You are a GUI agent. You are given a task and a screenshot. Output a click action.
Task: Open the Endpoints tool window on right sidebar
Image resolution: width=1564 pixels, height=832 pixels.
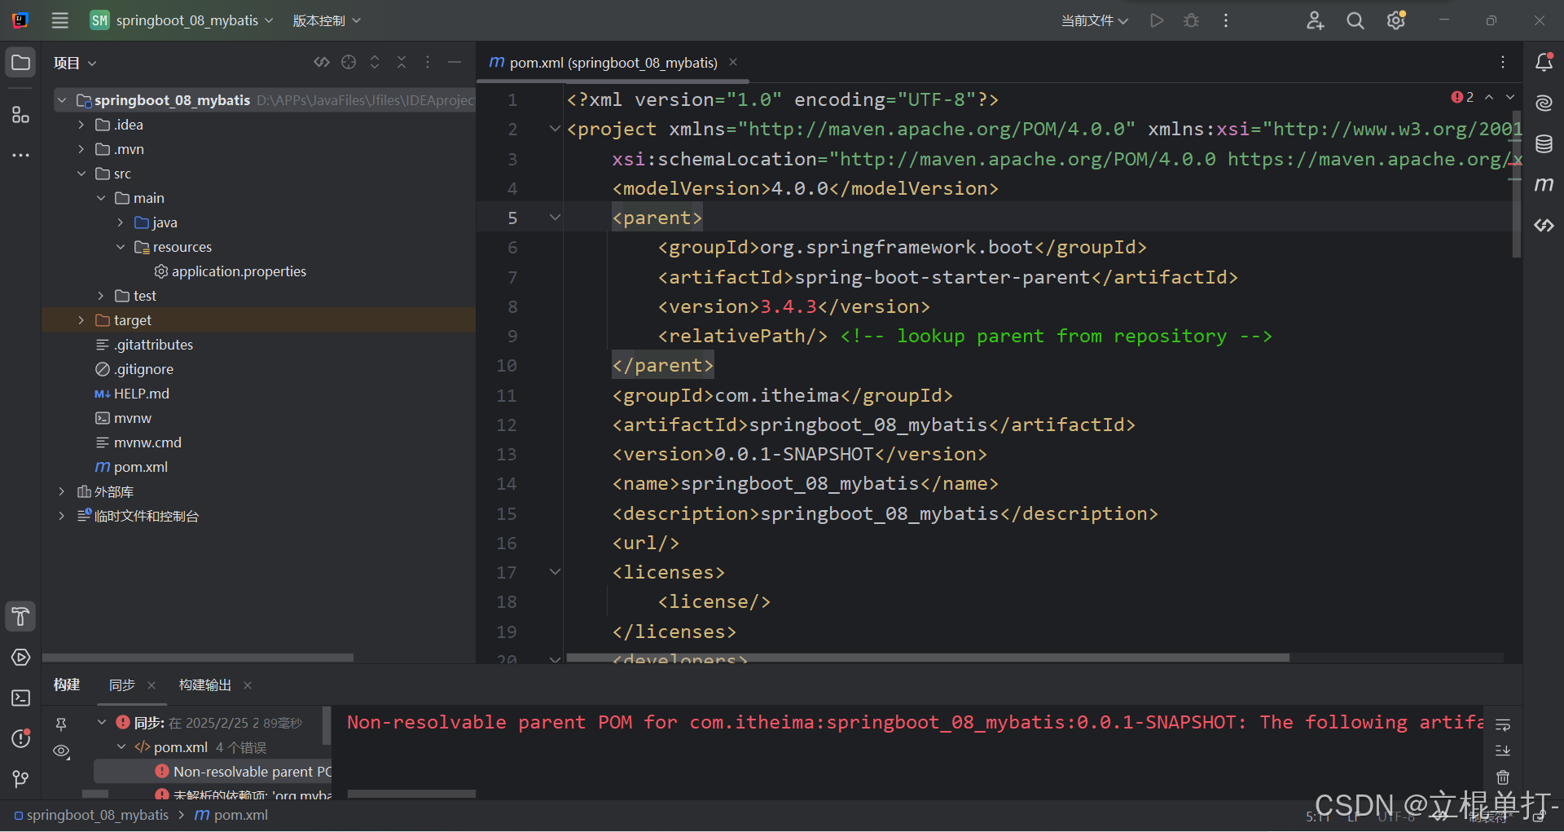(x=1544, y=226)
